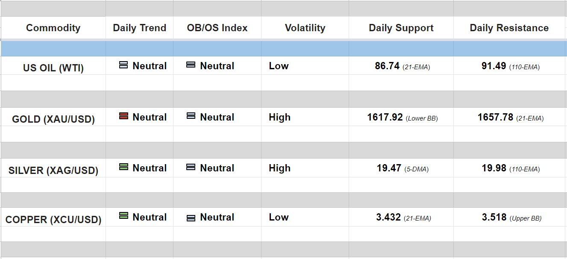This screenshot has height=259, width=567.
Task: Select the Daily Support header cell
Action: tap(401, 28)
